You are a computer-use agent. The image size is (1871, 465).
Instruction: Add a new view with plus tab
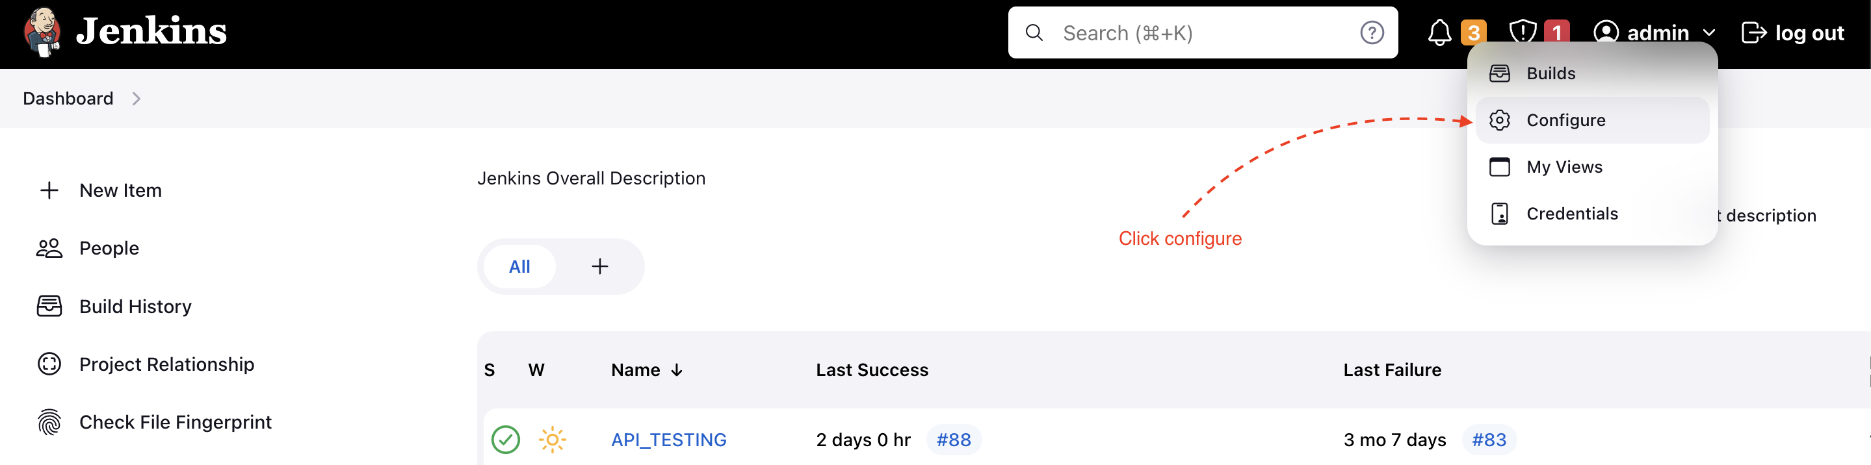point(600,266)
